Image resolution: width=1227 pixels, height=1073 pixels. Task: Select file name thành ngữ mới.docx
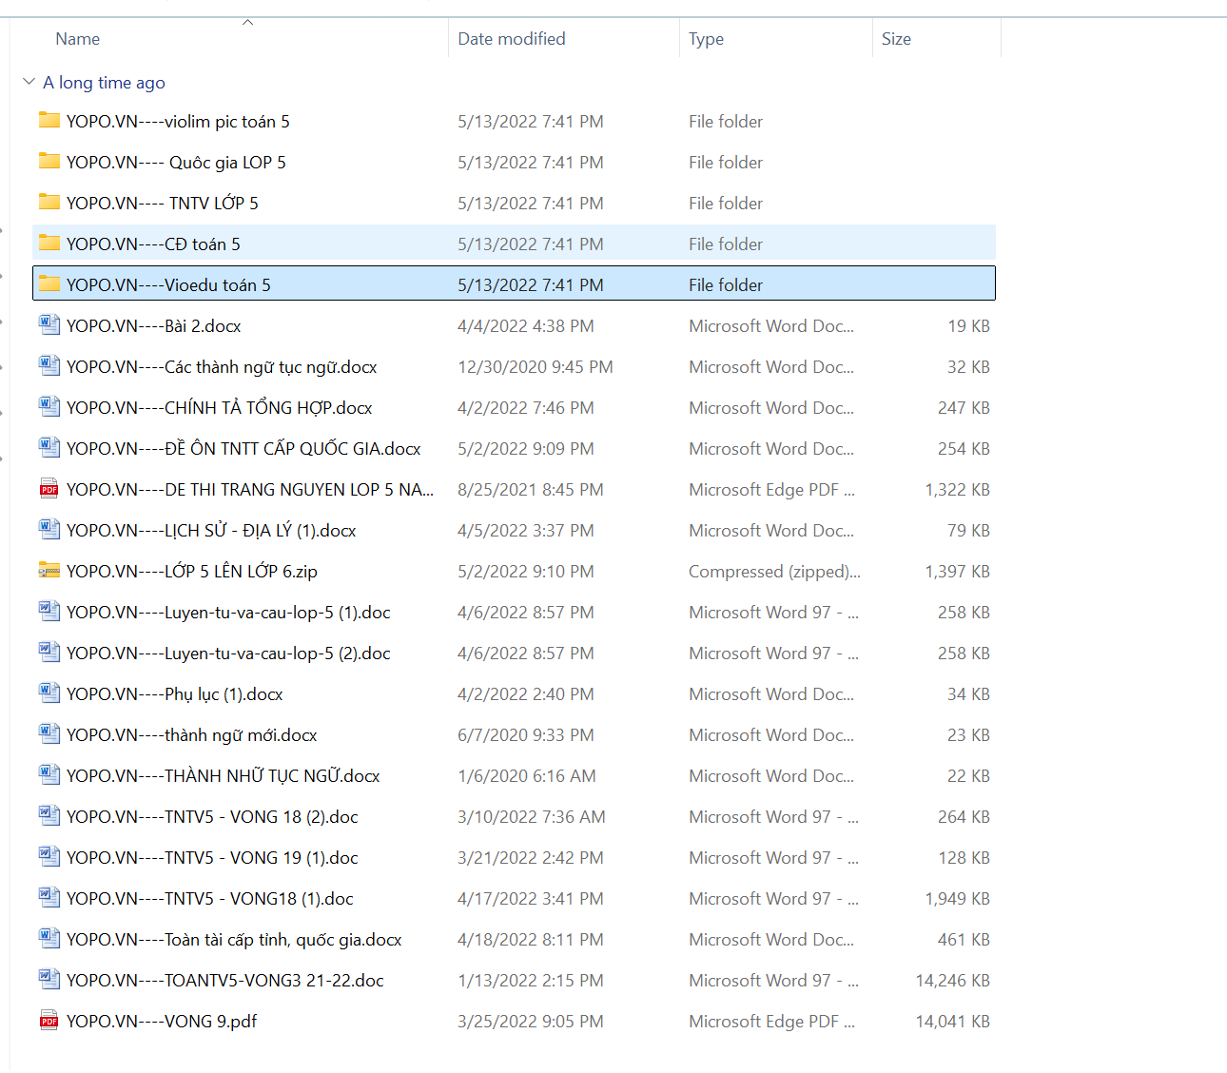pyautogui.click(x=241, y=735)
